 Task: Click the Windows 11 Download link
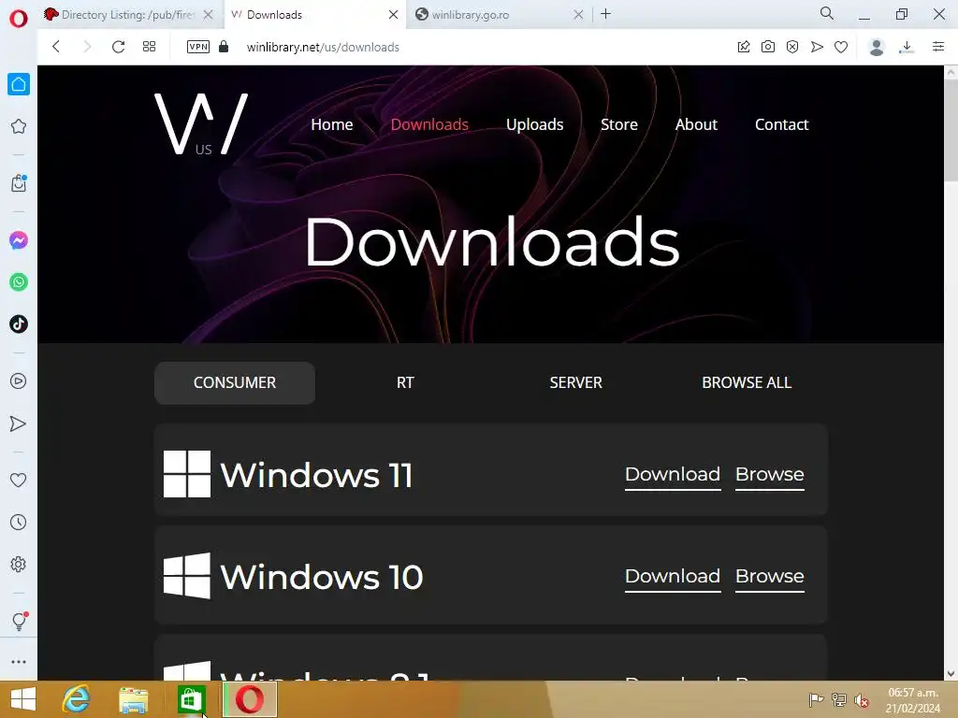pyautogui.click(x=673, y=475)
